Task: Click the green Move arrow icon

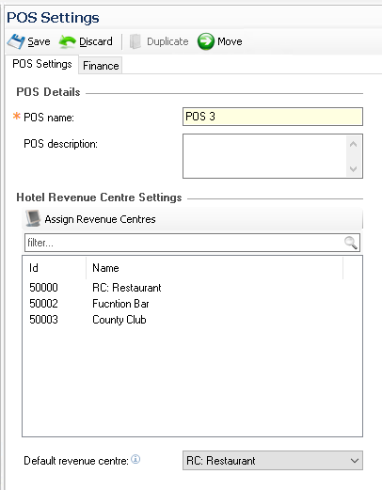Action: point(206,41)
